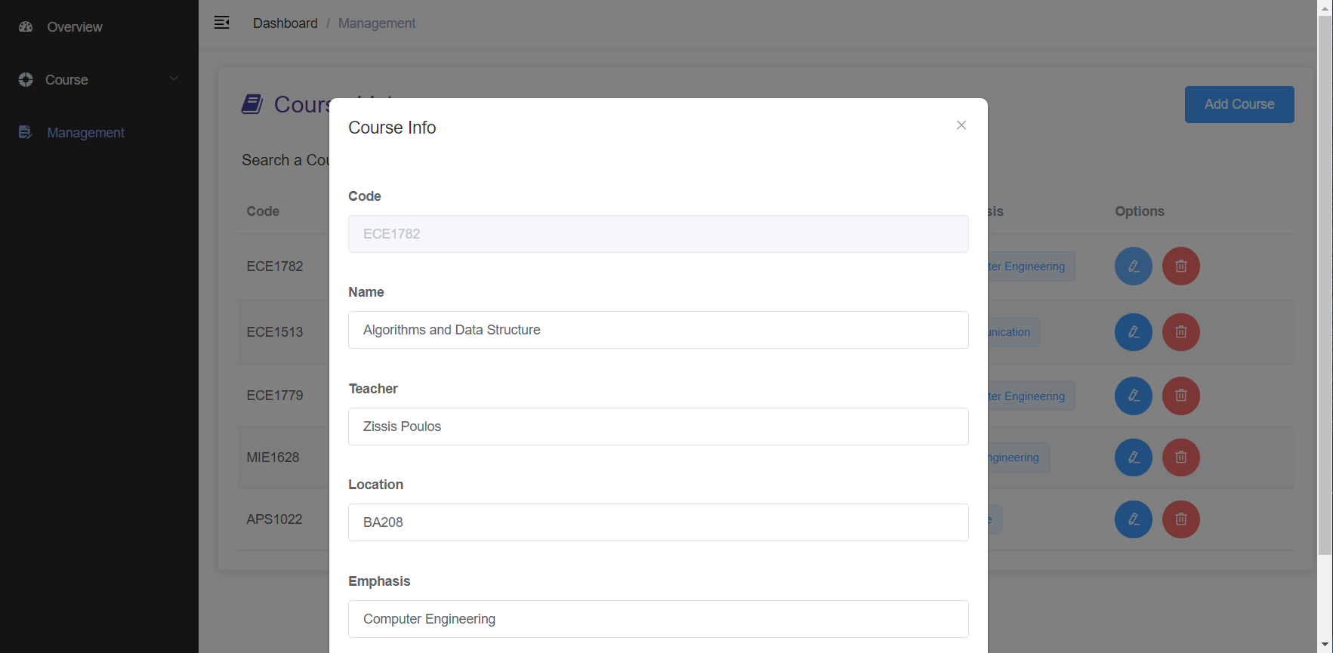Go to Dashboard breadcrumb link

click(x=285, y=23)
